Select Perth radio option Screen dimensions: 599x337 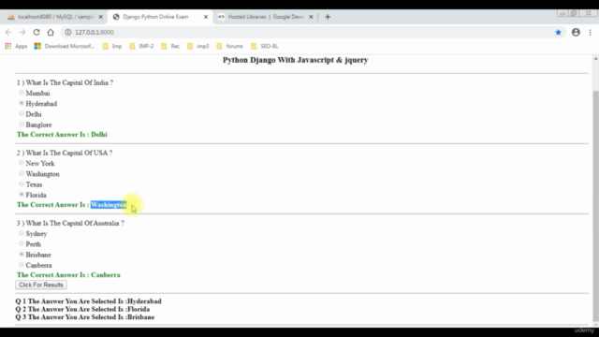click(22, 243)
